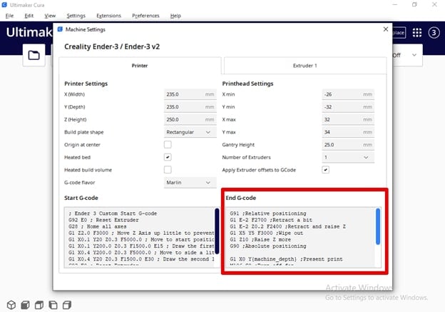
Task: Open the Help menu
Action: click(175, 16)
